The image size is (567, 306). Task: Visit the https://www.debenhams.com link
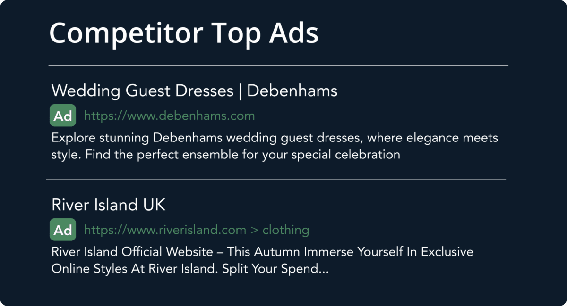point(169,116)
